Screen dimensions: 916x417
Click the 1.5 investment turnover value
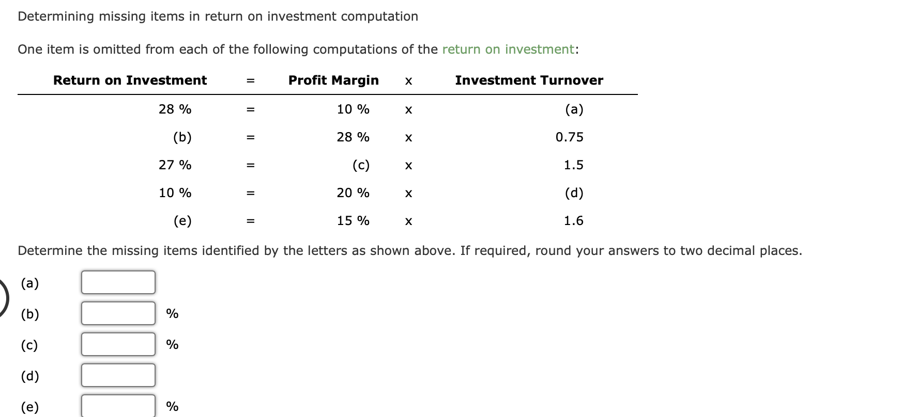tap(573, 165)
